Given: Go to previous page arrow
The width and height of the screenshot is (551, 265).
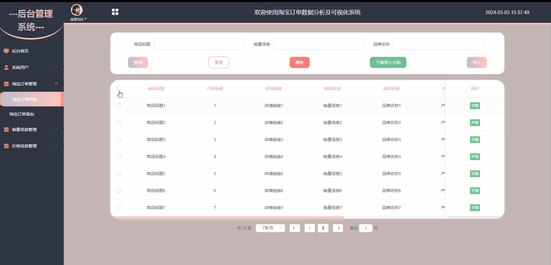Looking at the screenshot, I should click(295, 228).
